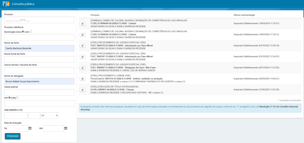Select the CNPJ radio option
Screen dimensions: 304x143
[18, 98]
